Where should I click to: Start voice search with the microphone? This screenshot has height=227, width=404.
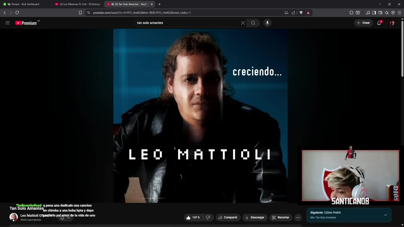pos(267,23)
